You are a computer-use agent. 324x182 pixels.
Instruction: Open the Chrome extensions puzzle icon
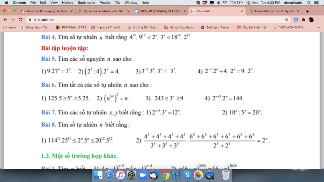click(303, 20)
